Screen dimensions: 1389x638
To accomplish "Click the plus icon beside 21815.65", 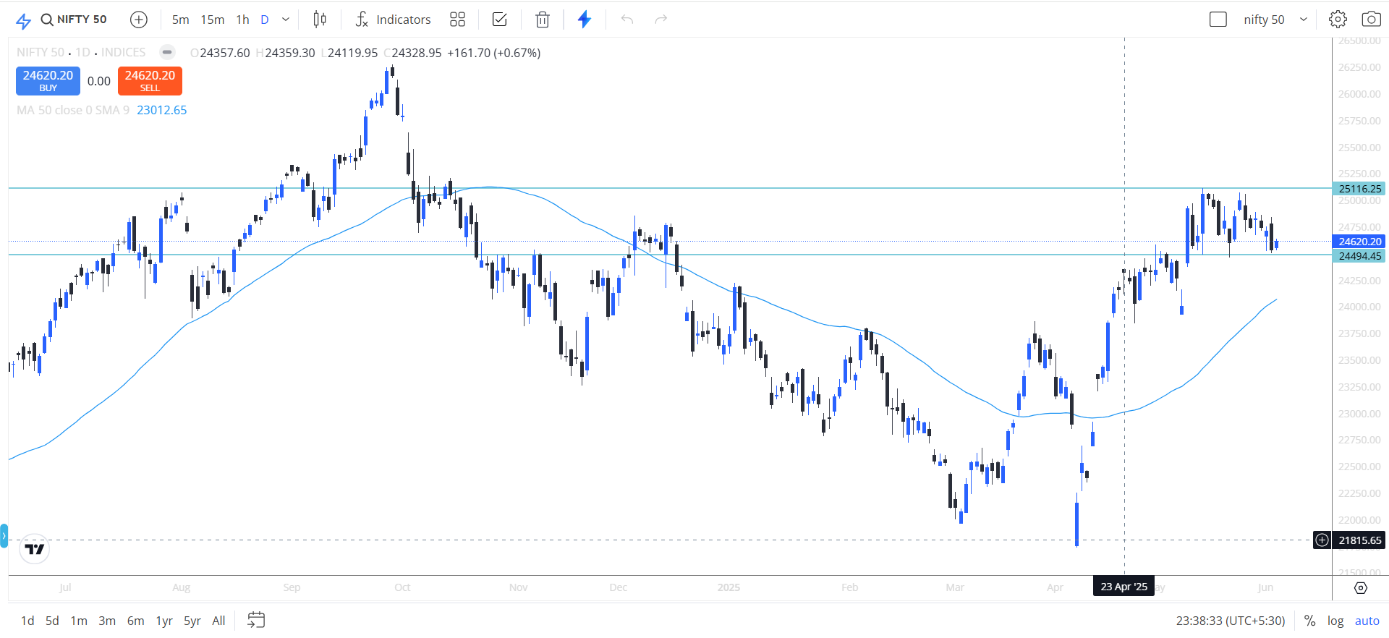I will click(1322, 540).
